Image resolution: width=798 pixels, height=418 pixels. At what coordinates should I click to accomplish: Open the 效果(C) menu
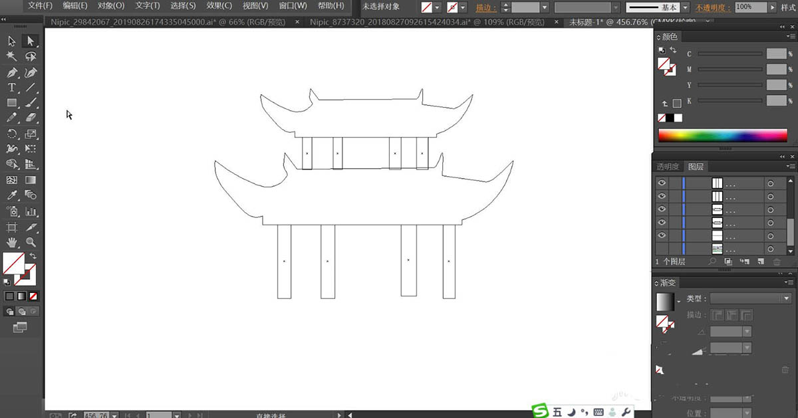[219, 5]
